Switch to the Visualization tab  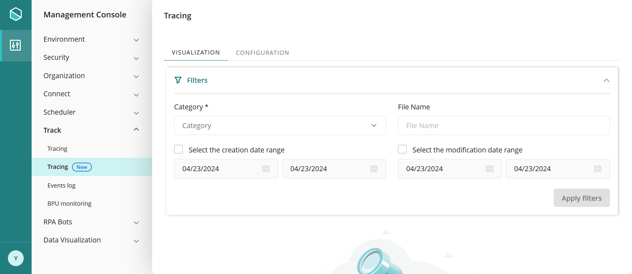click(196, 53)
